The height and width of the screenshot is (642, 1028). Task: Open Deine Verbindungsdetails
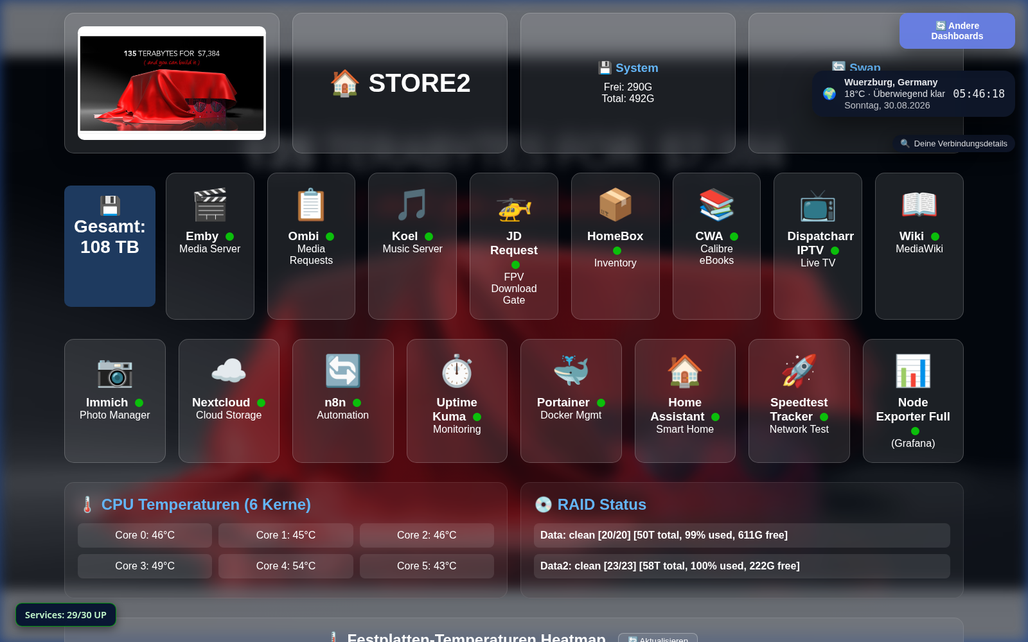[954, 143]
